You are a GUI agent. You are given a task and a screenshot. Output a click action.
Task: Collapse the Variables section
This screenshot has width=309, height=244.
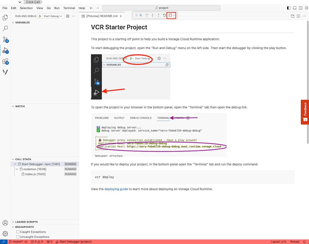[x=13, y=23]
